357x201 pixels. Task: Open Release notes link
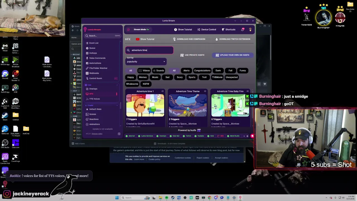click(x=97, y=134)
